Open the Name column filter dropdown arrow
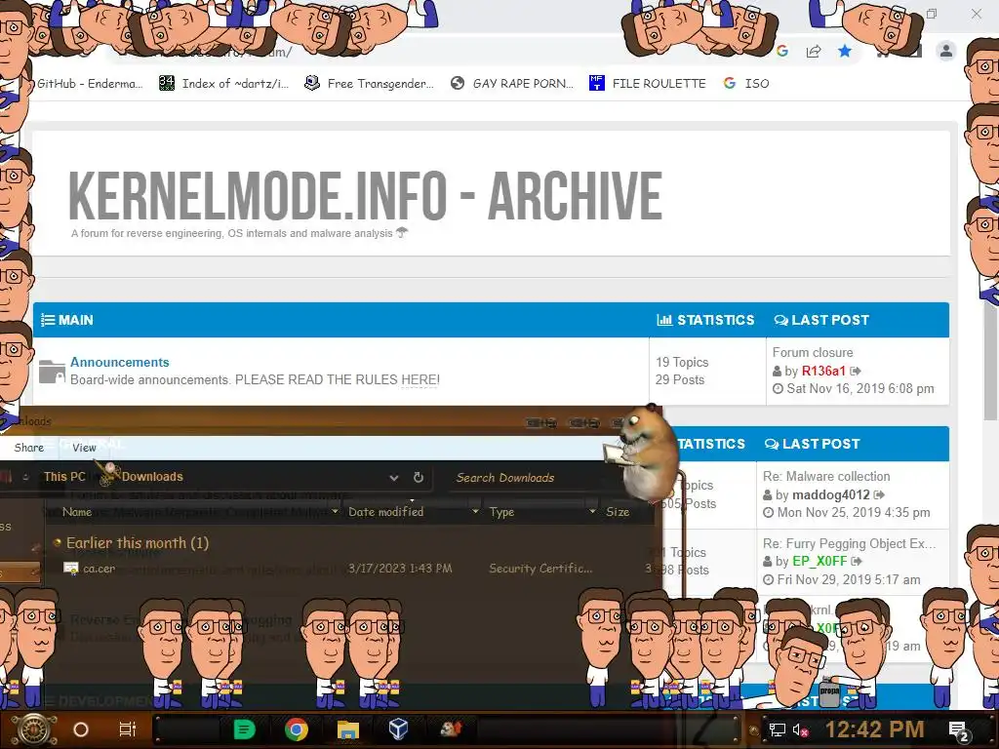999x749 pixels. click(336, 511)
